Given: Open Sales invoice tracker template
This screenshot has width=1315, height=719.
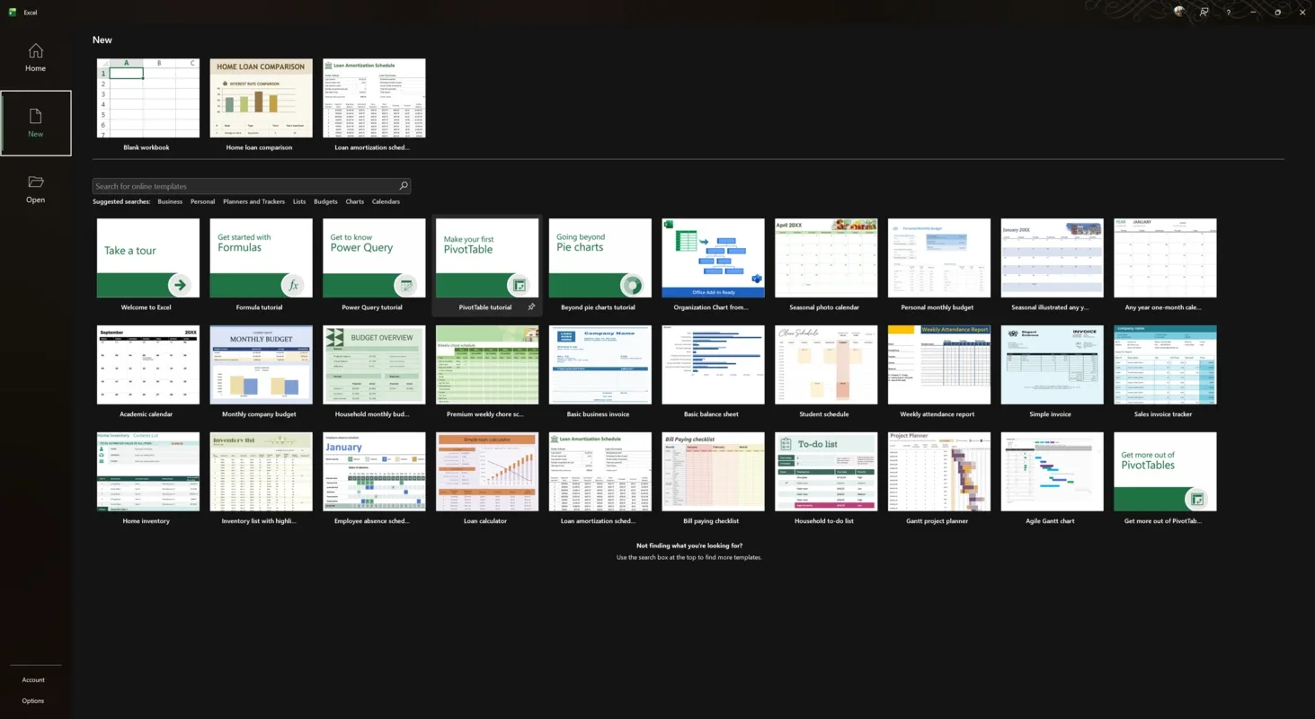Looking at the screenshot, I should (x=1165, y=373).
